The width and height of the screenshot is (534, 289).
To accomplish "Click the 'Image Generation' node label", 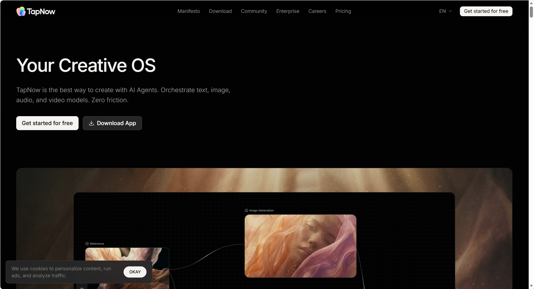I will 261,211.
